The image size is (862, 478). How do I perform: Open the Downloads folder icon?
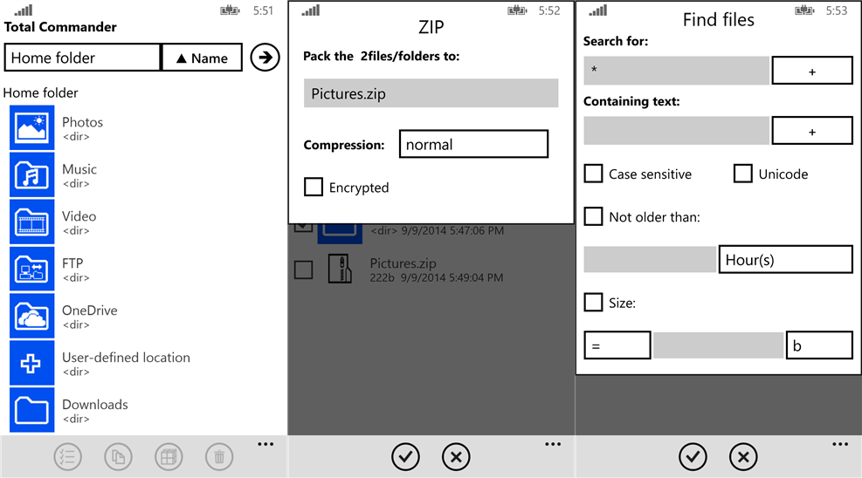pos(32,410)
